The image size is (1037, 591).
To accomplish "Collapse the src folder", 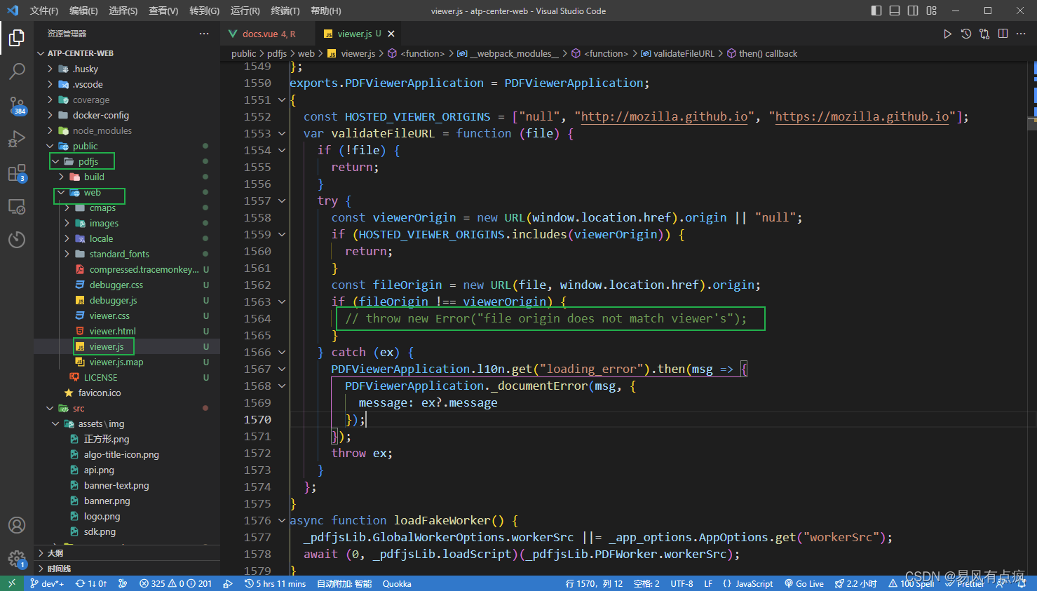I will click(126, 408).
